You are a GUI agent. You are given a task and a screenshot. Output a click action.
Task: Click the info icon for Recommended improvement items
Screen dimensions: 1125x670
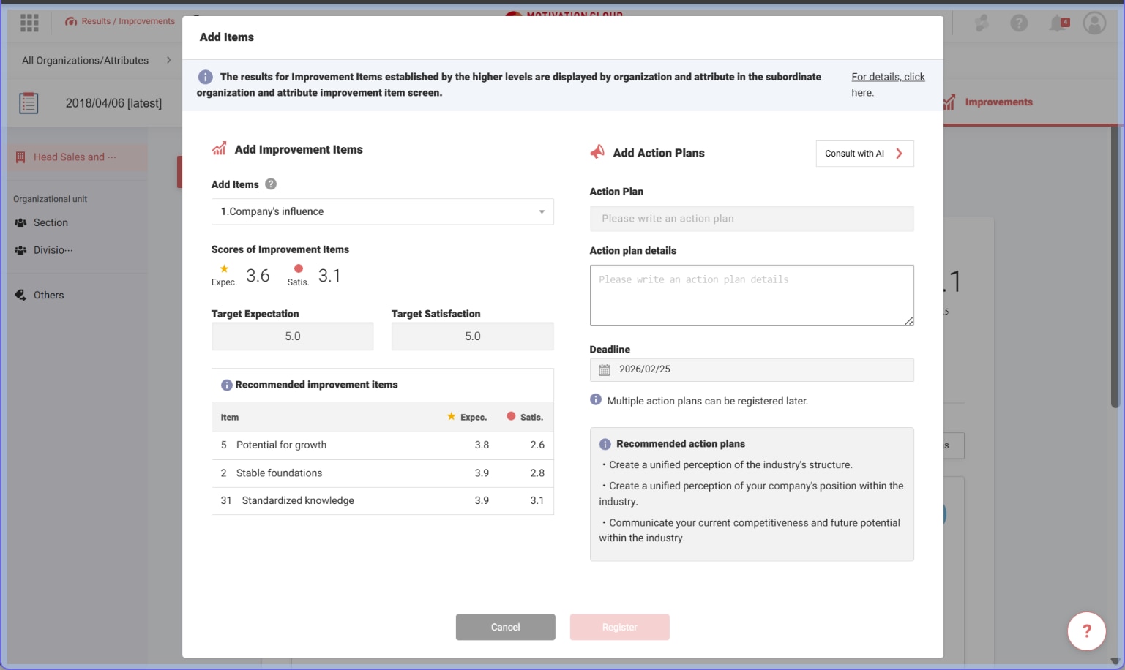[x=227, y=385]
